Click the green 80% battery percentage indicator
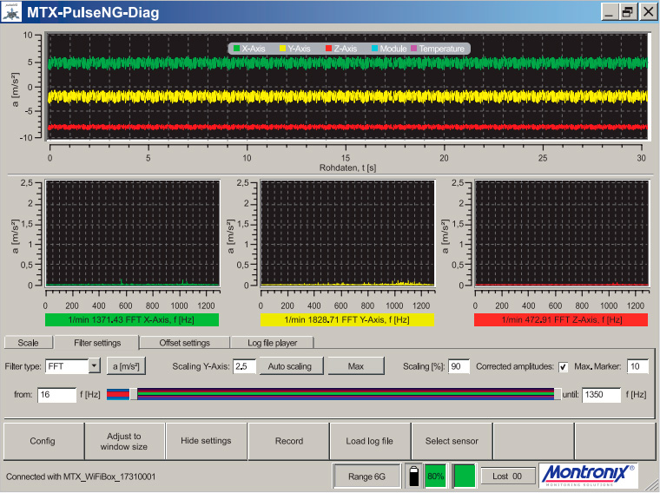The height and width of the screenshot is (493, 660). (x=435, y=476)
